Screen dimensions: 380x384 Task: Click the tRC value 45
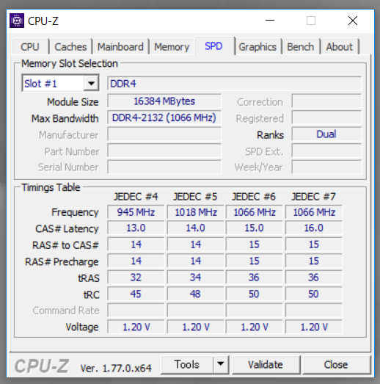pyautogui.click(x=136, y=294)
